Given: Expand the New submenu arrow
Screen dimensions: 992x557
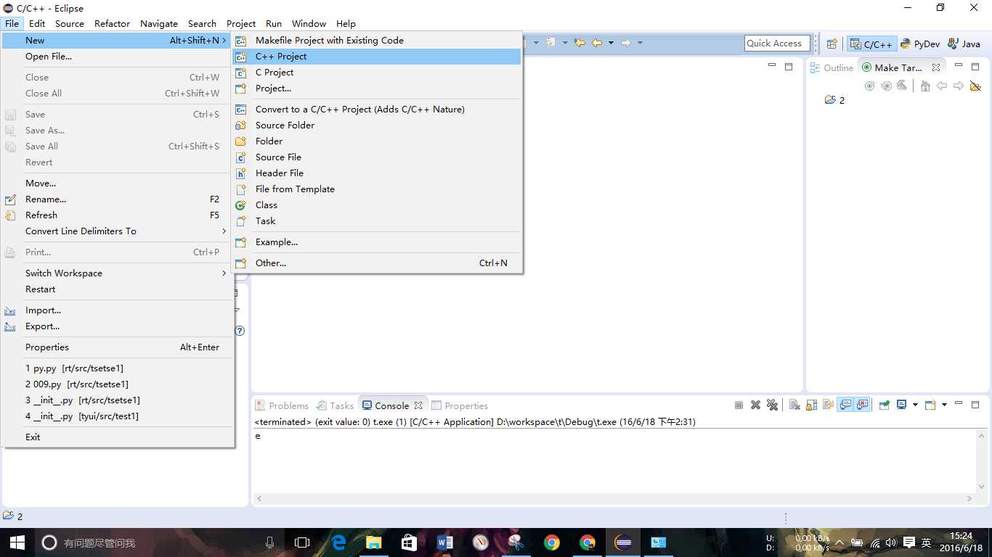Looking at the screenshot, I should [224, 41].
